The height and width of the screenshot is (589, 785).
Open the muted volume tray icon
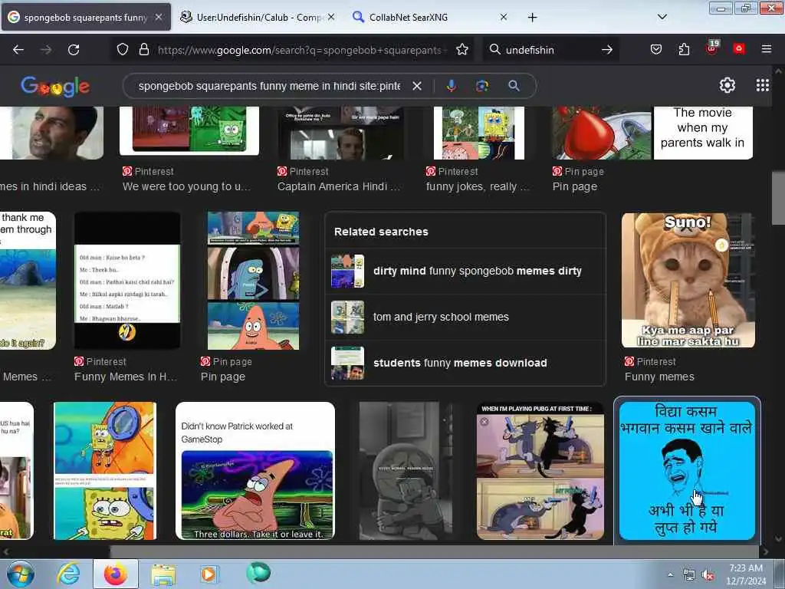click(708, 575)
